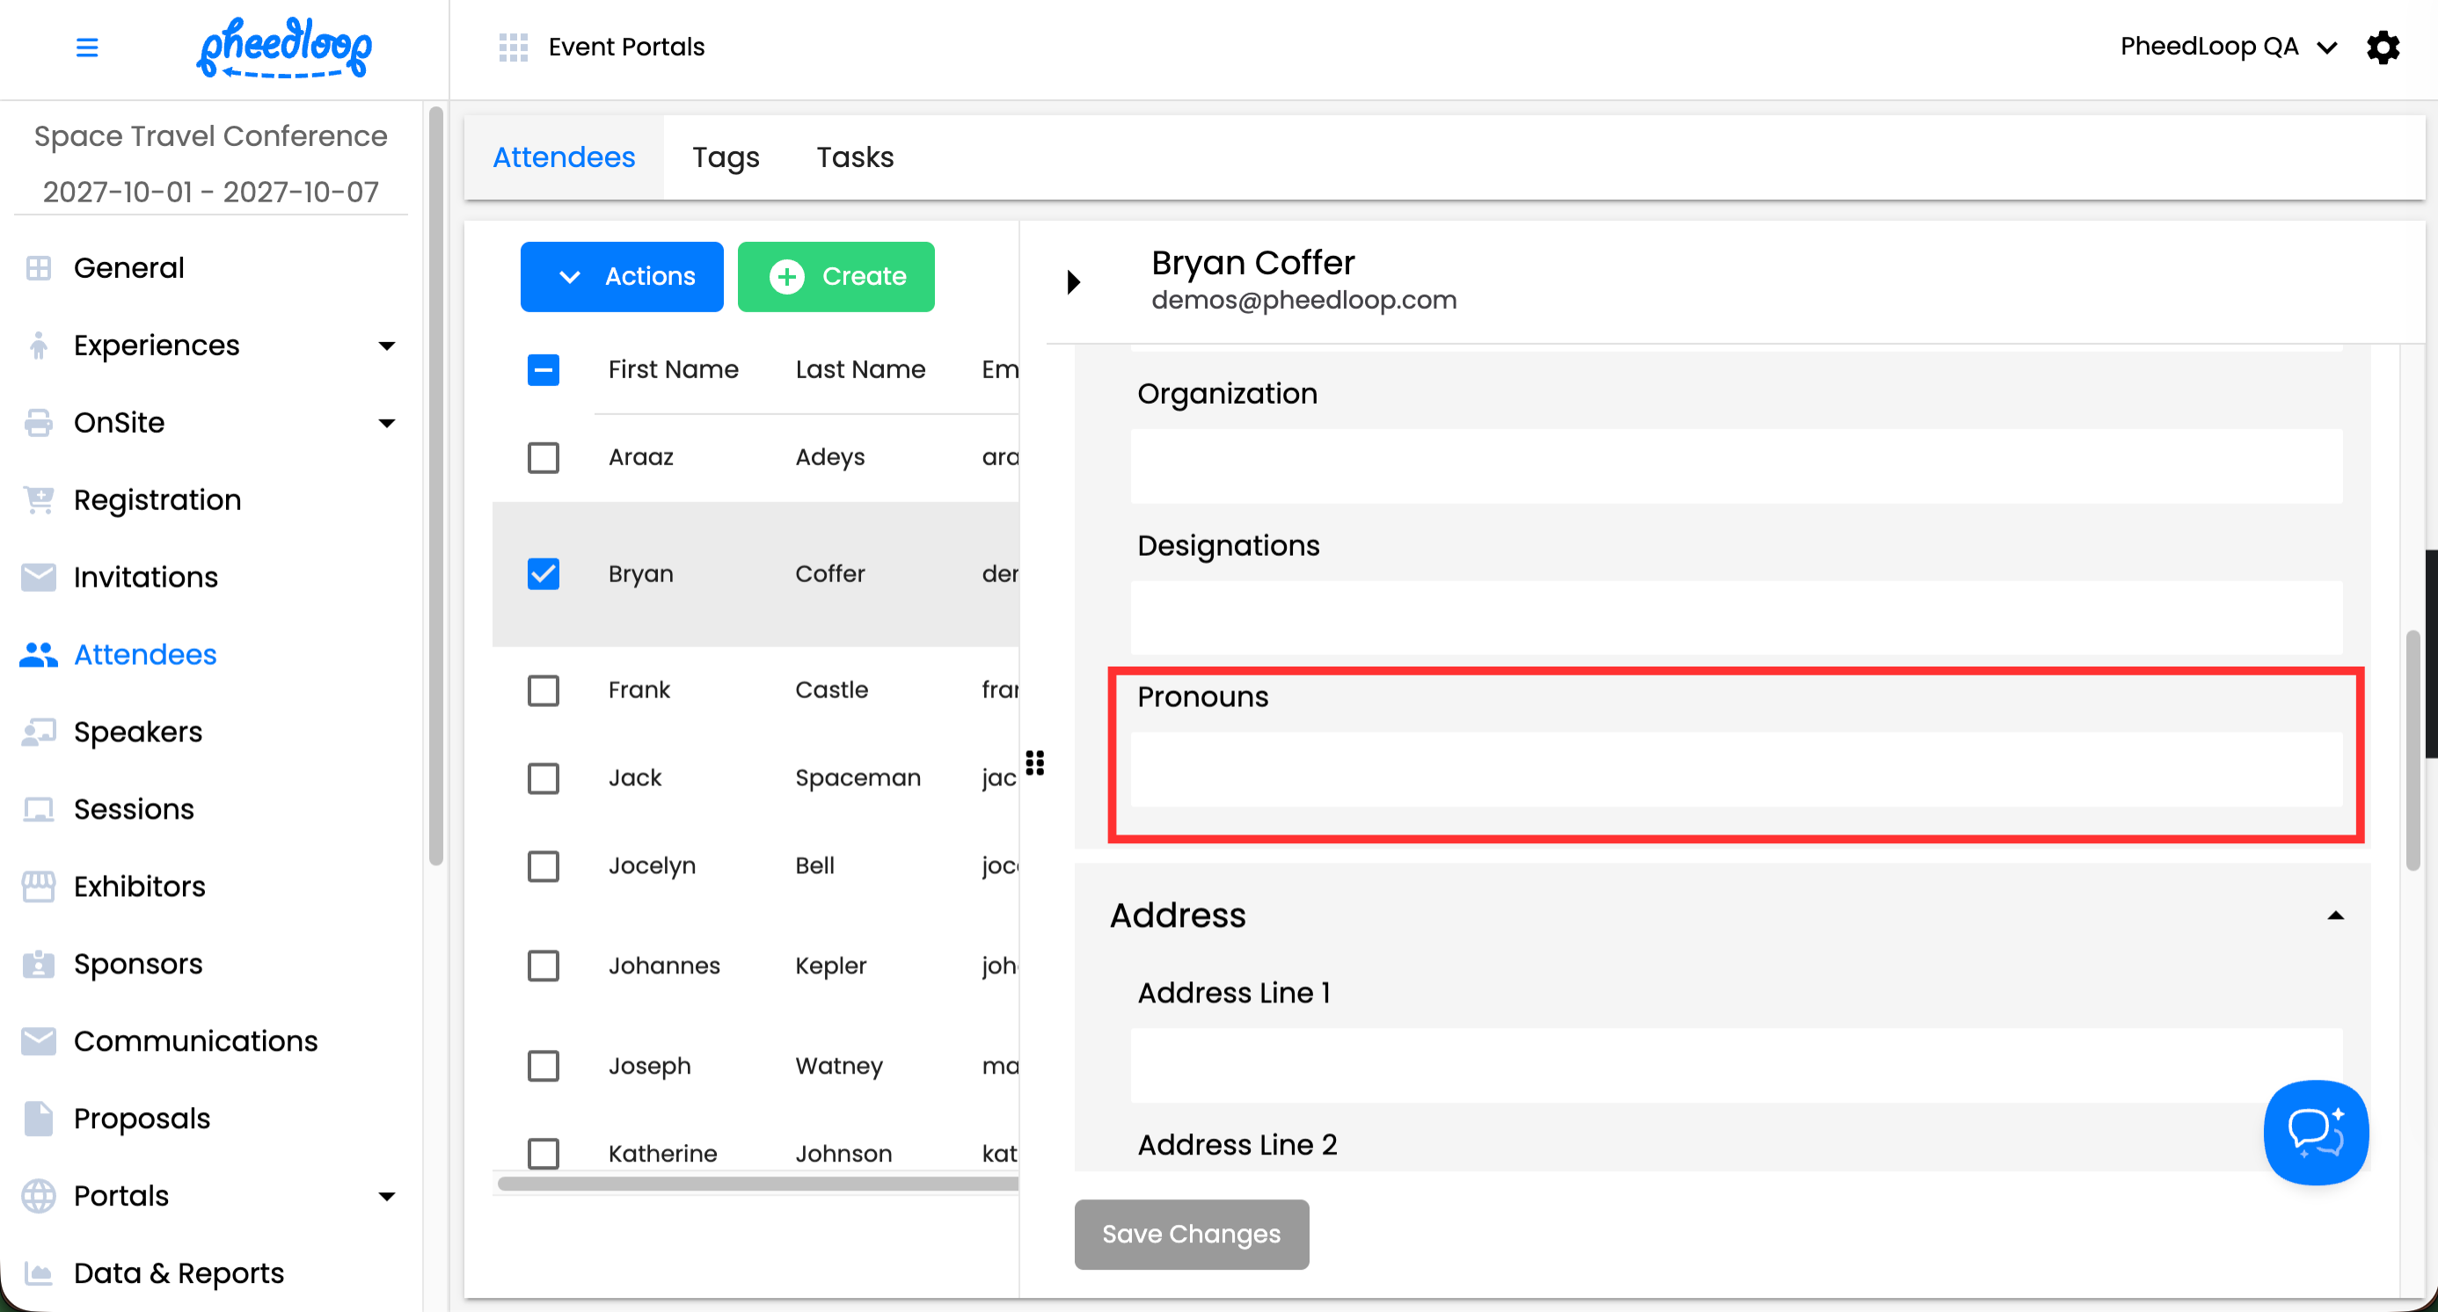Open the settings gear icon
The image size is (2438, 1312).
2383,47
